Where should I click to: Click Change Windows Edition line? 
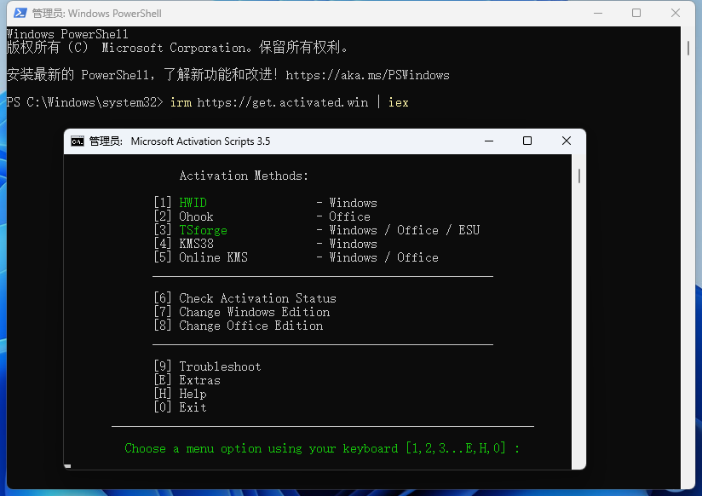point(242,312)
